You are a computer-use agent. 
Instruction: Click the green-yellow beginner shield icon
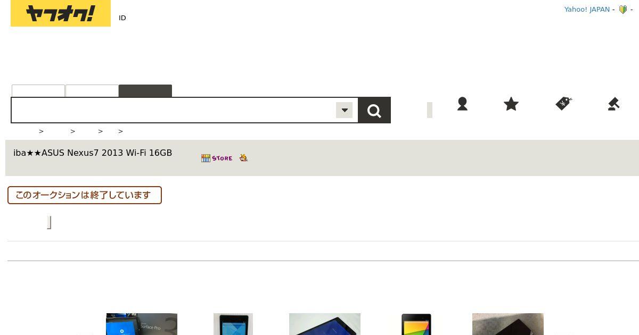tap(623, 10)
